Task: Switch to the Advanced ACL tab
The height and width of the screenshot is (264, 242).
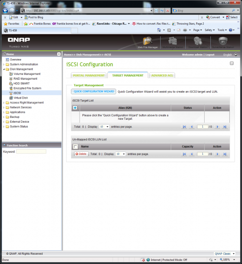Action: [x=162, y=75]
